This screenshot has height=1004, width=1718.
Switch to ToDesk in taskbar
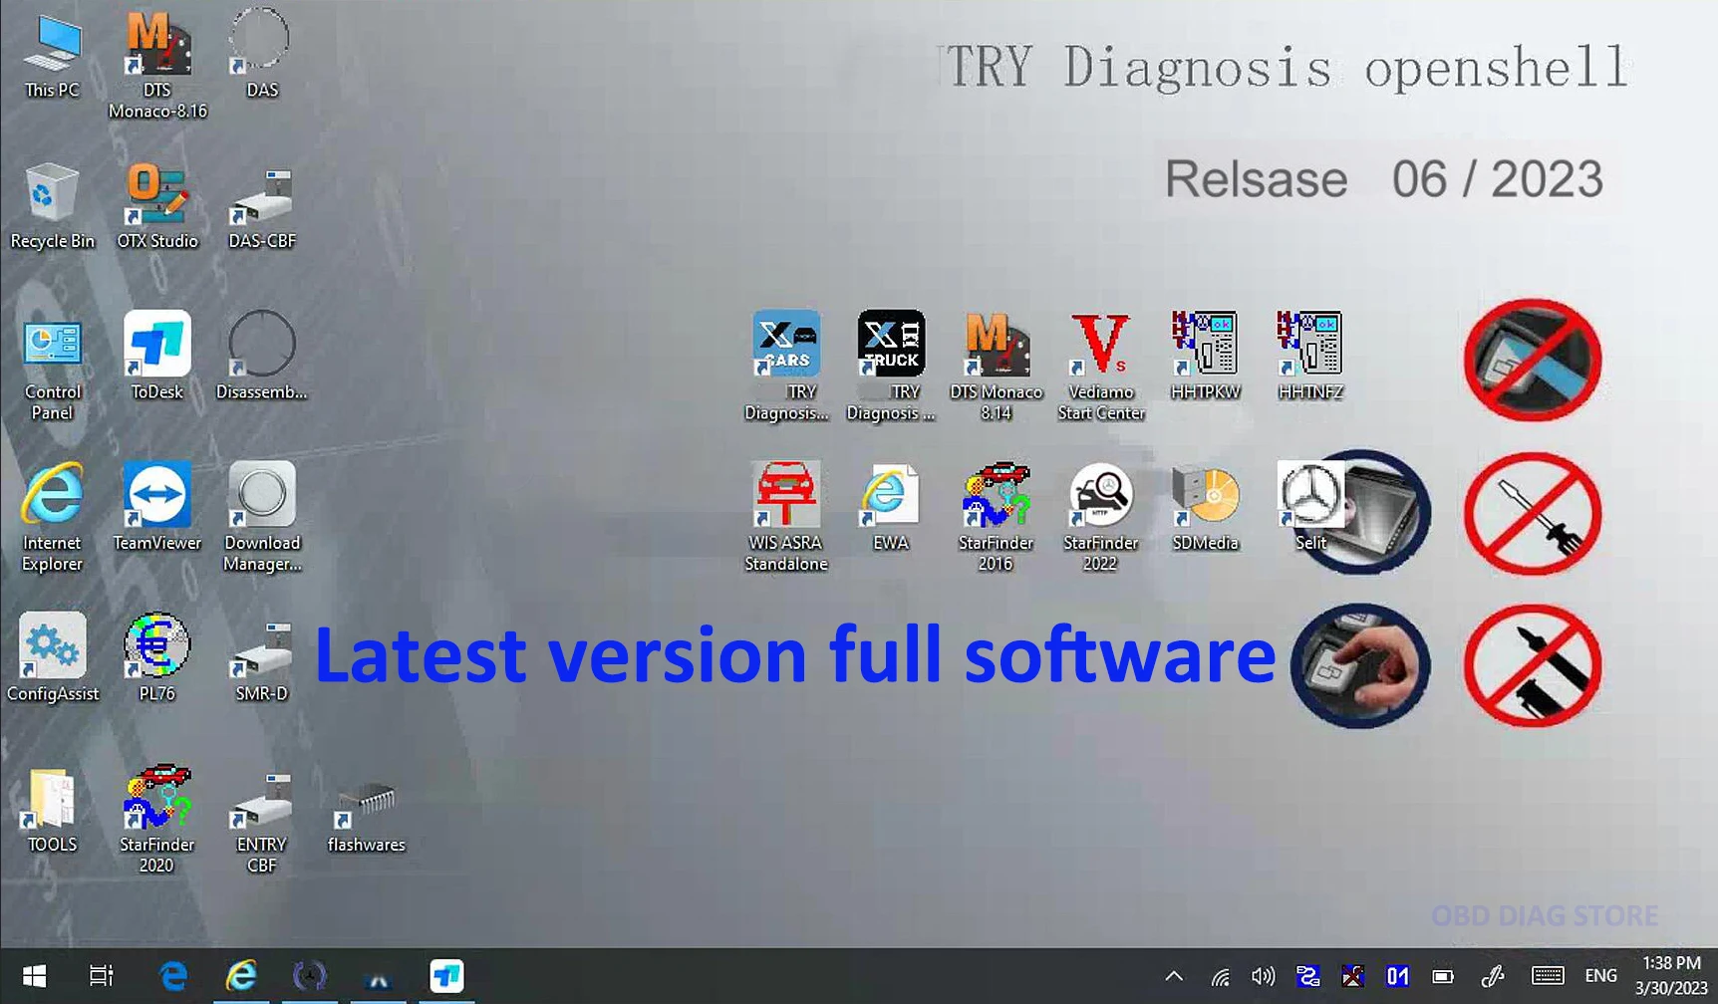click(x=446, y=976)
